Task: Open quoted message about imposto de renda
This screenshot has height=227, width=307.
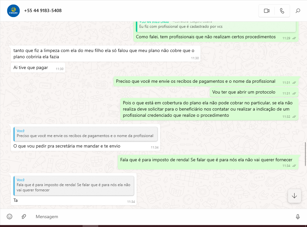Action: tap(74, 185)
